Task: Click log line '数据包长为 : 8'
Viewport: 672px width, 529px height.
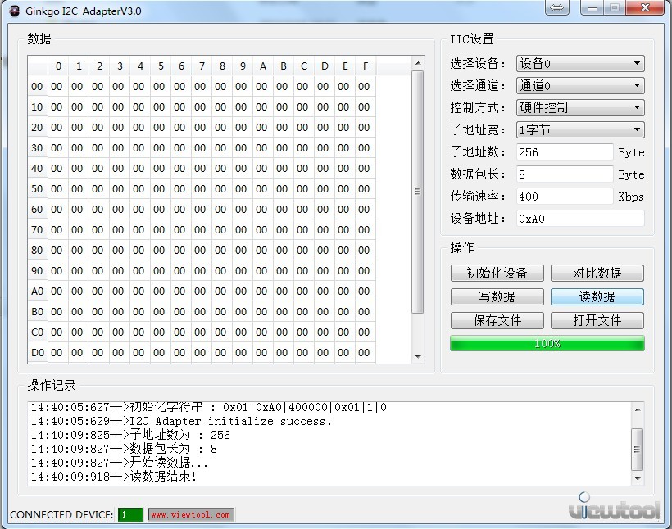Action: click(x=174, y=449)
